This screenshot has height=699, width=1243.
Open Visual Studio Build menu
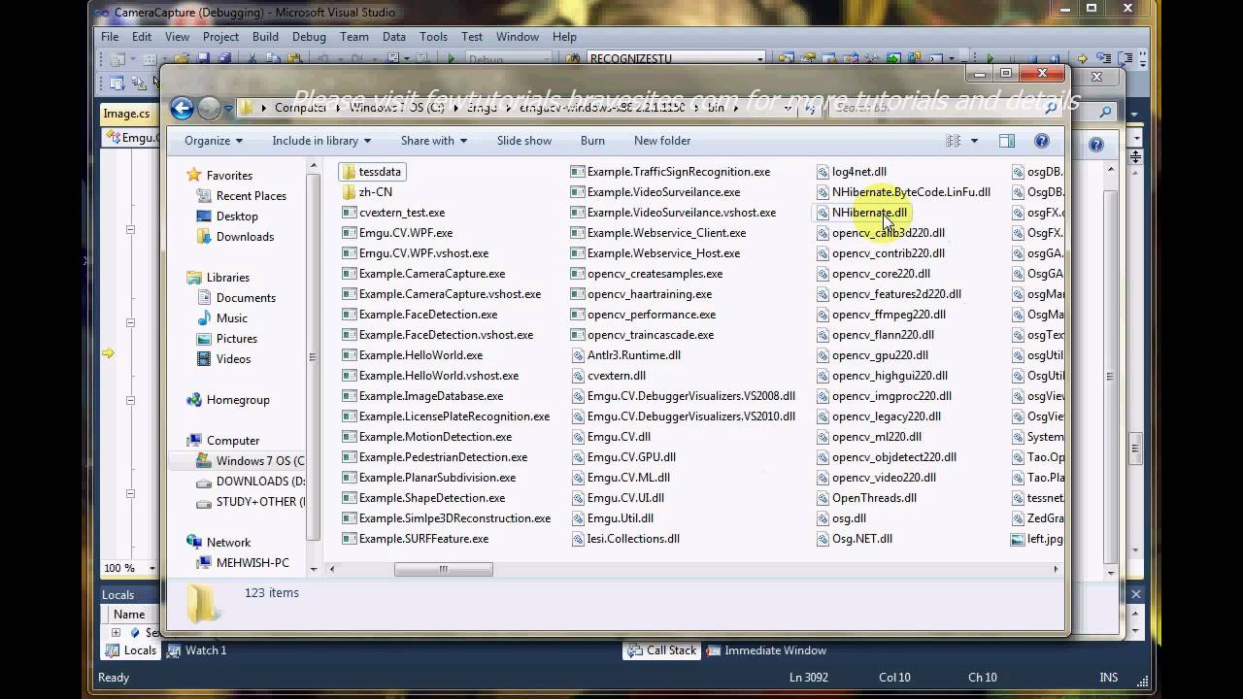click(x=265, y=37)
